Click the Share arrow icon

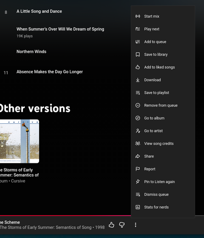(x=138, y=156)
